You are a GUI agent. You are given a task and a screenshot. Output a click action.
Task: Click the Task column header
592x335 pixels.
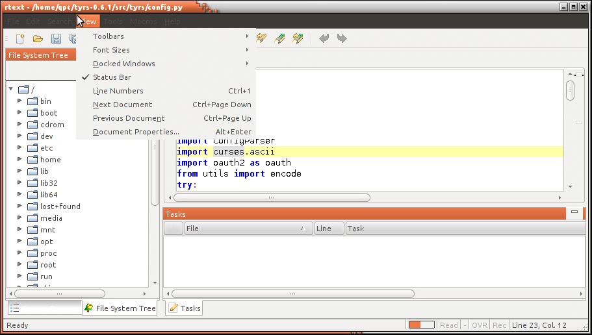(465, 229)
